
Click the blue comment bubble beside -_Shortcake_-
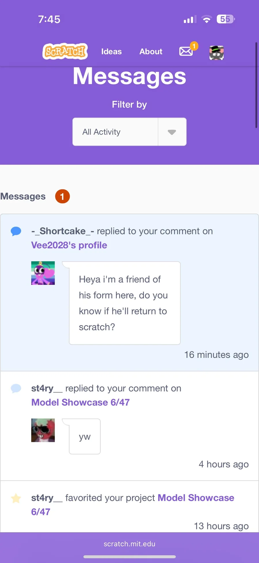pyautogui.click(x=16, y=231)
